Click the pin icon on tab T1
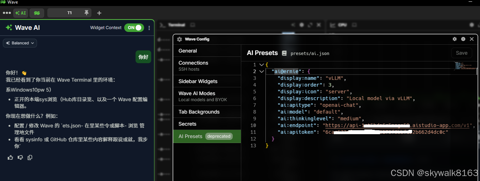Image resolution: width=480 pixels, height=181 pixels. pos(86,13)
